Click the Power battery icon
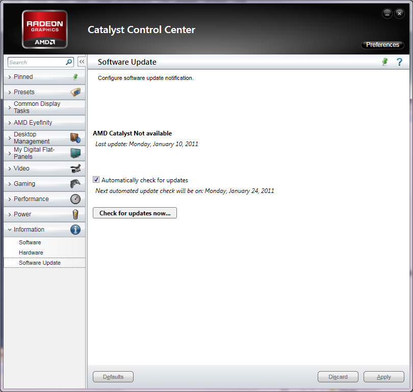 75,214
